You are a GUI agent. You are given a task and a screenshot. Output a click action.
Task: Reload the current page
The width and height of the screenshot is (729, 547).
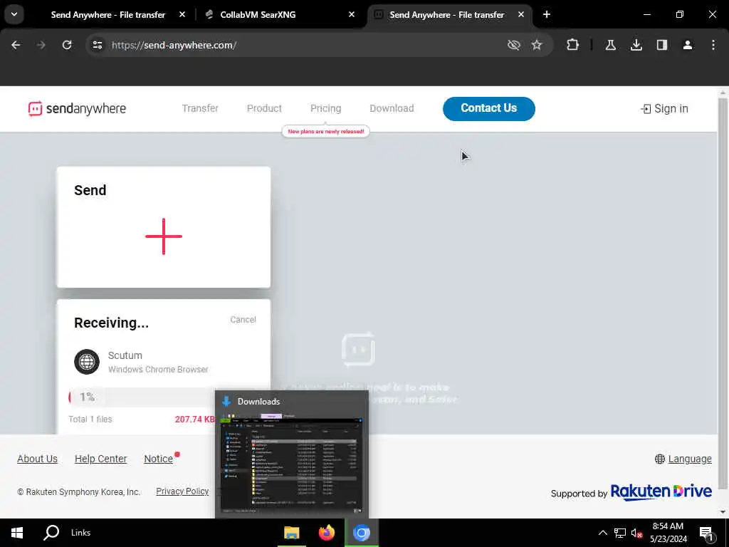coord(67,45)
